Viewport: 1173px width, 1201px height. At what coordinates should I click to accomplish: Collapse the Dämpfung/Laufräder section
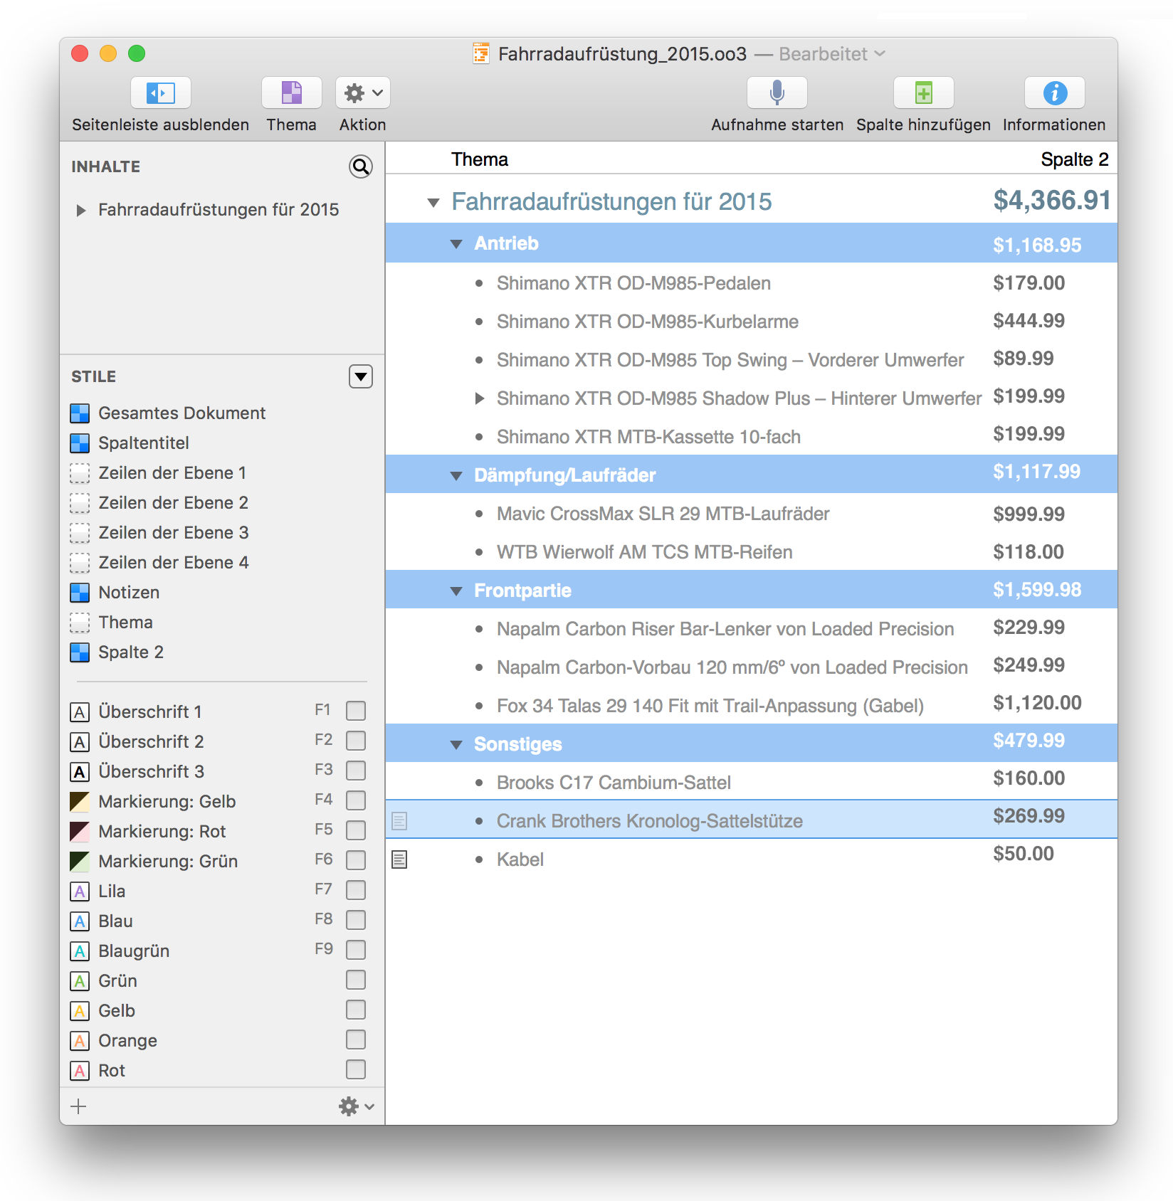[456, 476]
